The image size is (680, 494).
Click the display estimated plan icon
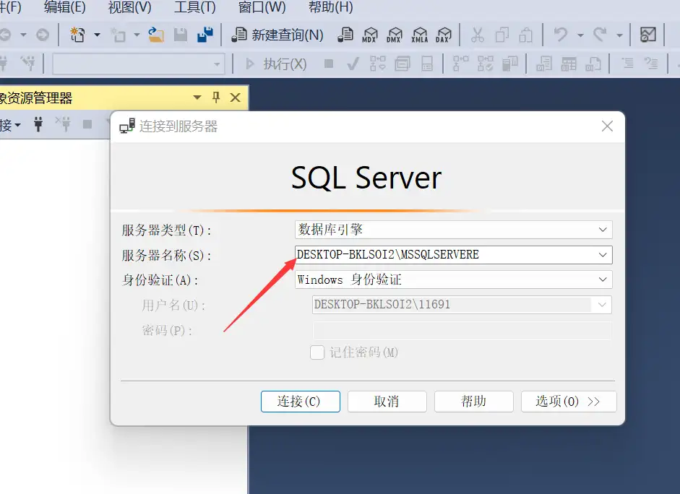[378, 64]
